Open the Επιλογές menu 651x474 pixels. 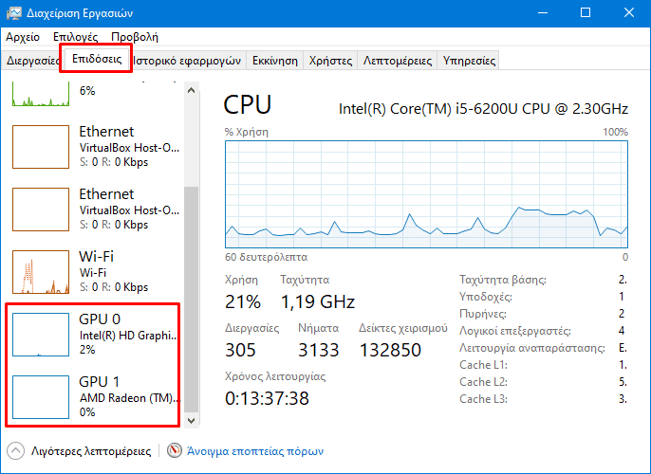76,37
